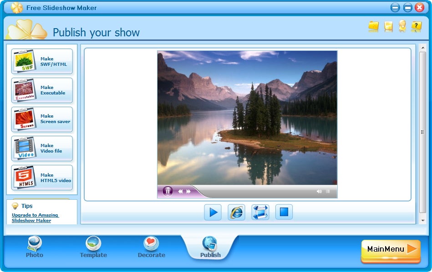Click the yellow help question icon

(x=417, y=26)
